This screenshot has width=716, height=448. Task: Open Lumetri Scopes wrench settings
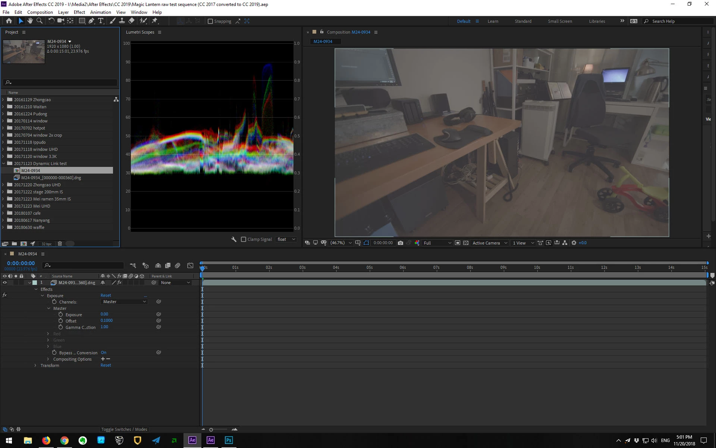(234, 239)
